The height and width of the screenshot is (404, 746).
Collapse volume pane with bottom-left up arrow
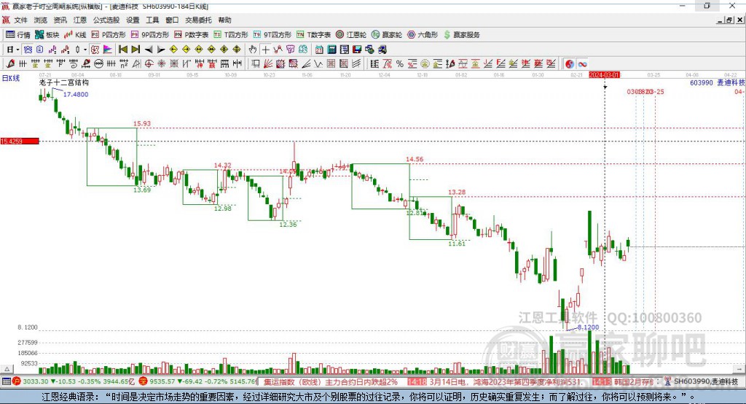pos(7,369)
